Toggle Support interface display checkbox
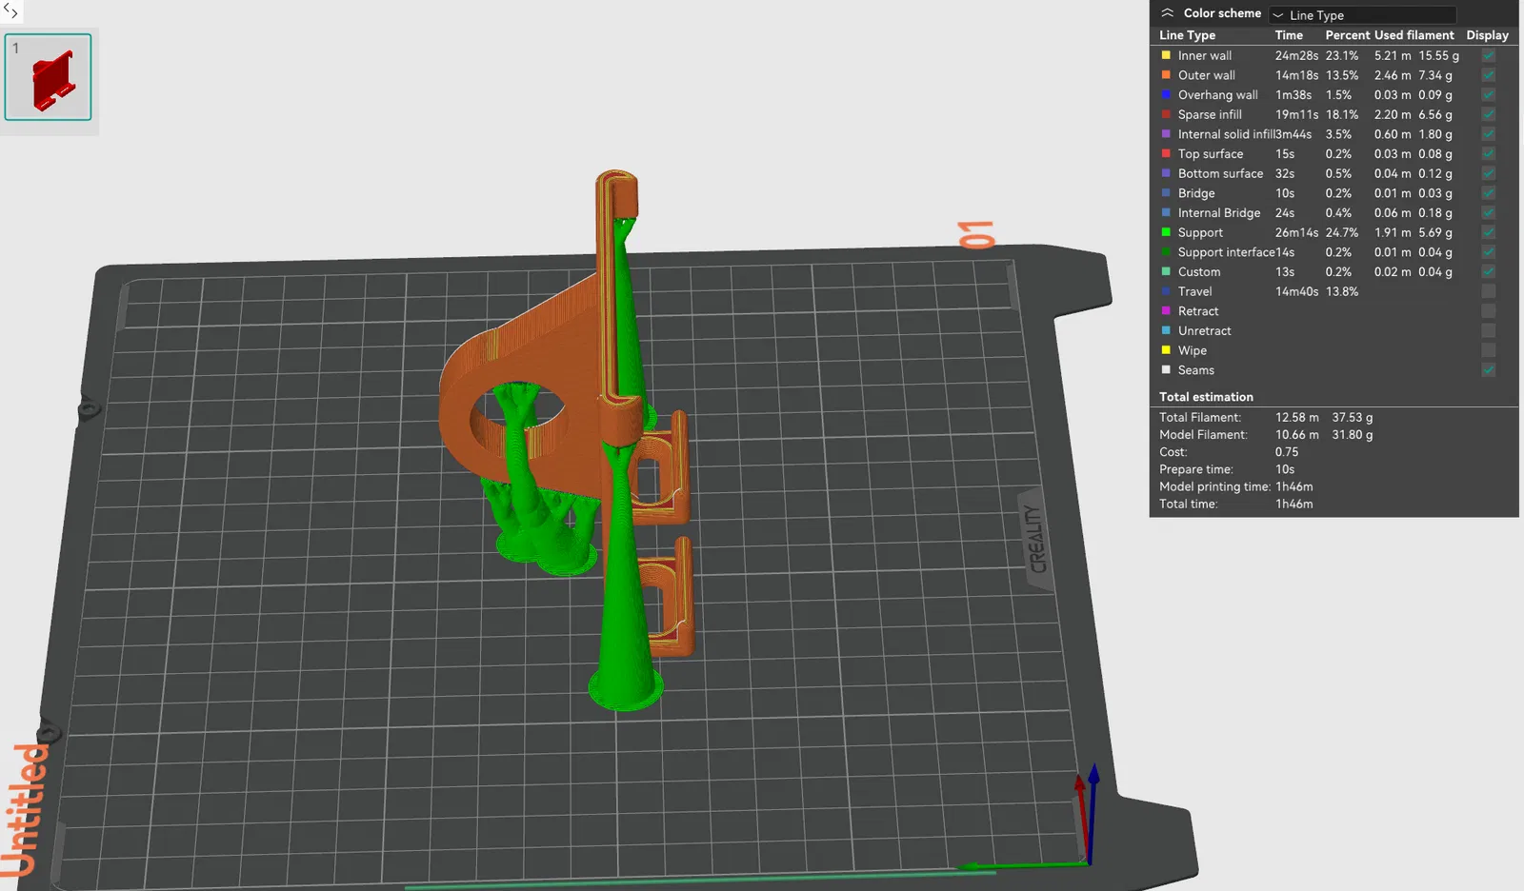Viewport: 1524px width, 891px height. (1488, 252)
